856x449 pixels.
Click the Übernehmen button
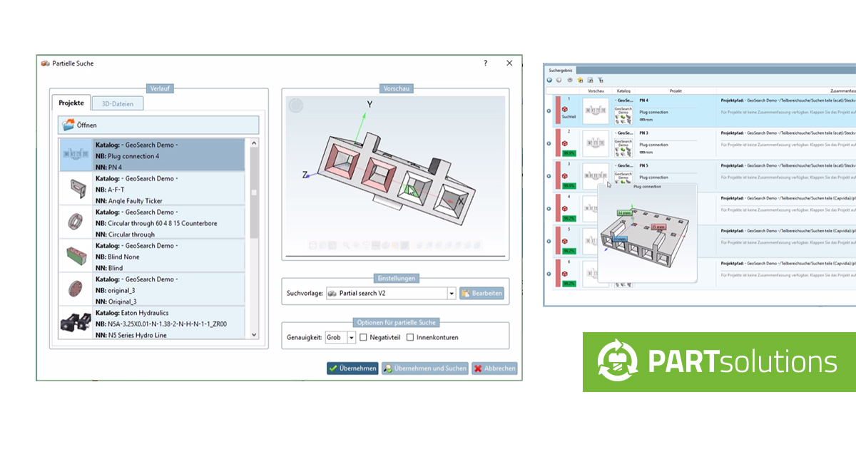tap(352, 368)
